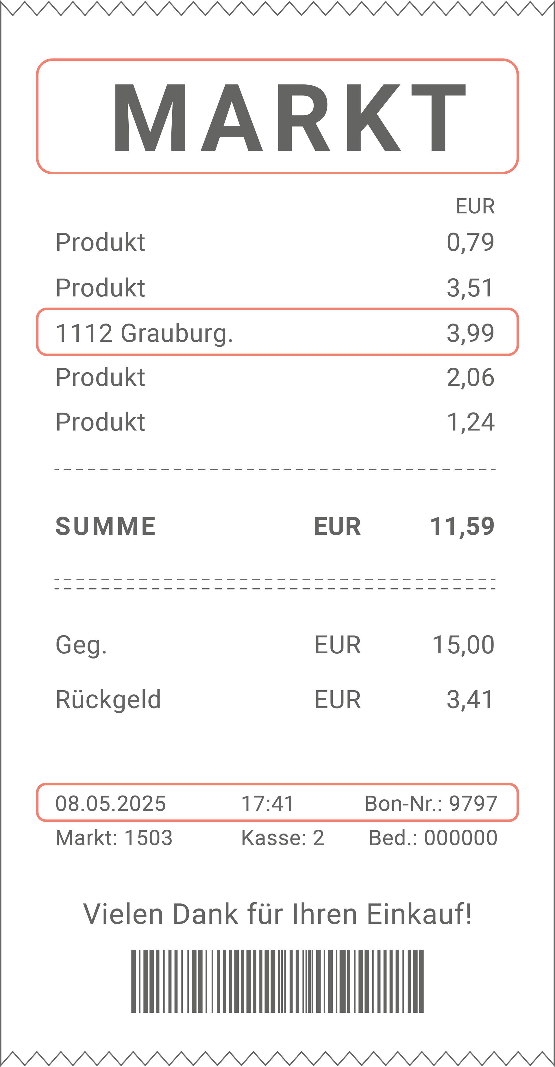Click the 0,79 product price

[470, 242]
